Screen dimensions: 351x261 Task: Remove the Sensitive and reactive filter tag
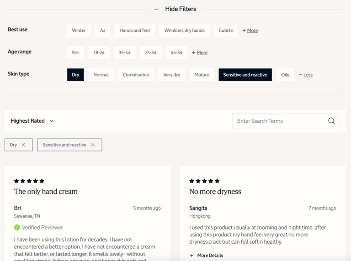coord(92,145)
